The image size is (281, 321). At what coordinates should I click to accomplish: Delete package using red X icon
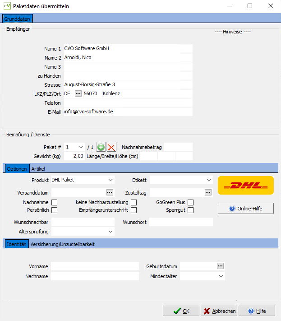click(x=111, y=147)
